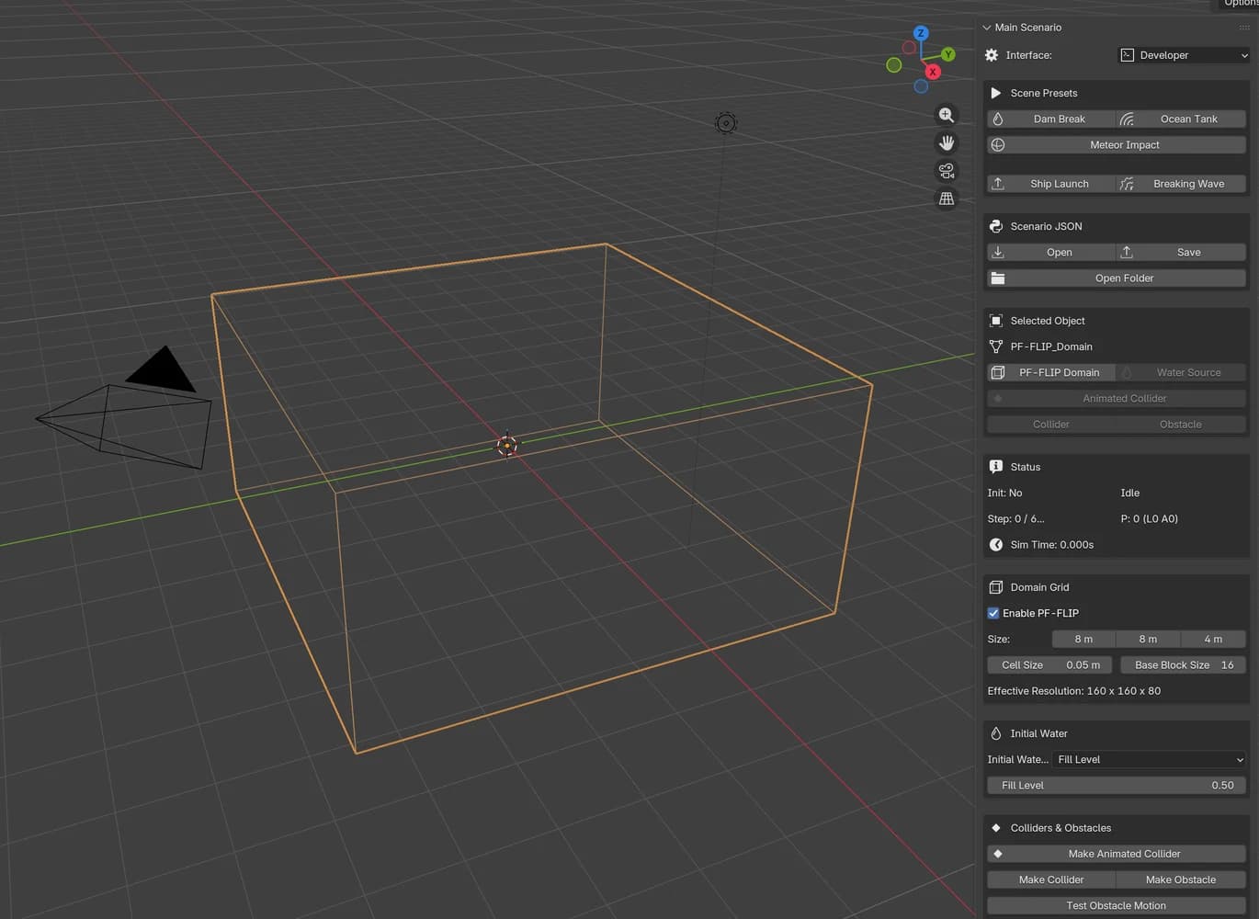Viewport: 1259px width, 919px height.
Task: Click the Base Block Size 16 field
Action: point(1183,664)
